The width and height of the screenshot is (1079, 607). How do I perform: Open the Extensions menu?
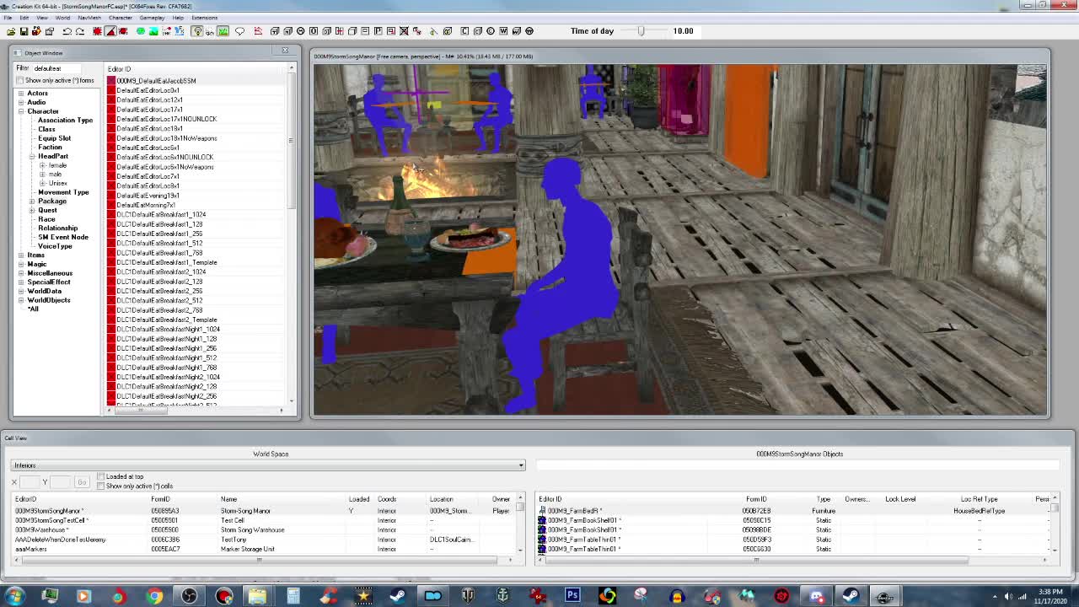coord(204,18)
